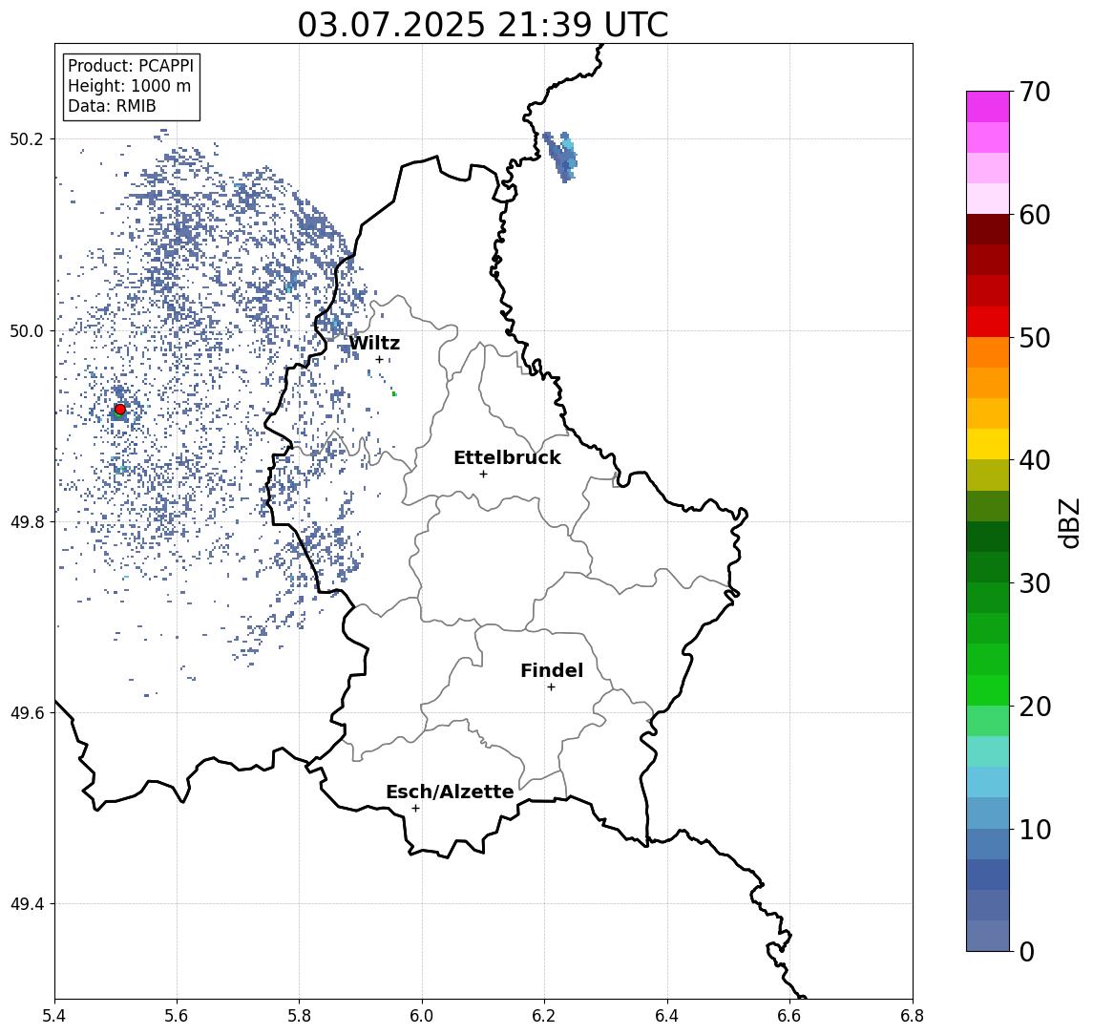Click the latitude 49.4 axis label
Viewport: 1093px width, 1035px height.
coord(27,904)
